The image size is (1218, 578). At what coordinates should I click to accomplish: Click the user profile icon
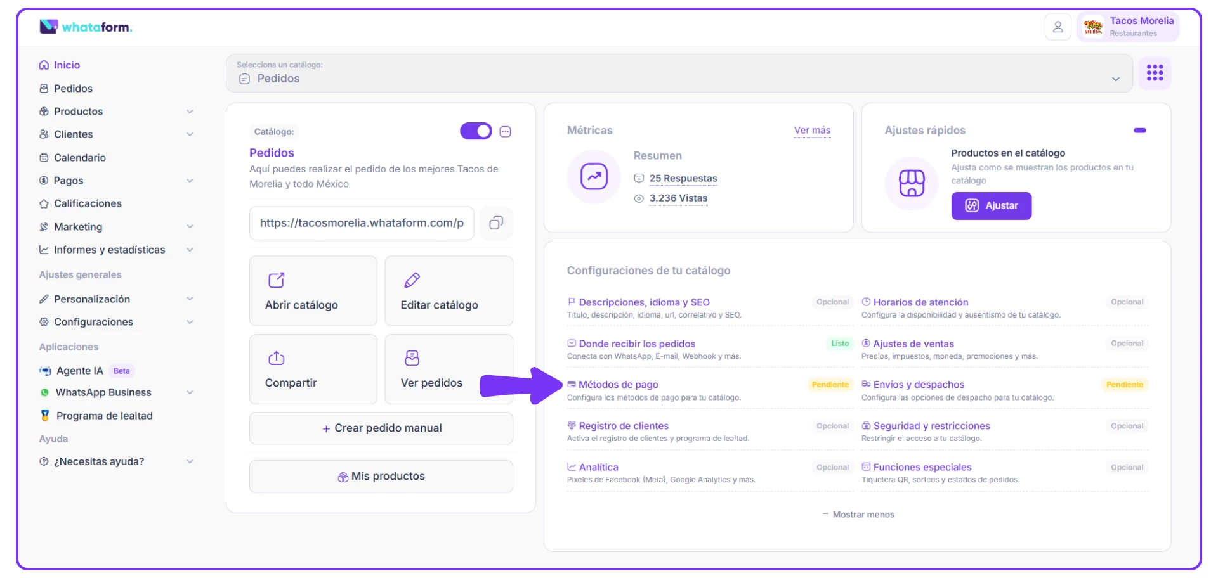1058,27
